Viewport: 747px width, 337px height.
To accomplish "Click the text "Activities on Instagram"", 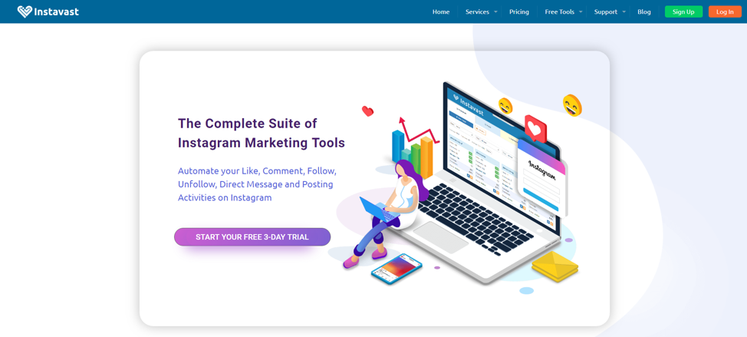I will pos(225,197).
